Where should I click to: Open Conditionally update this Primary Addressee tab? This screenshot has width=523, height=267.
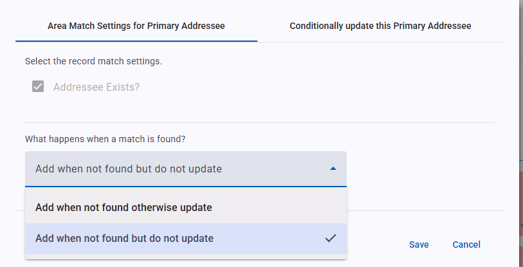tap(380, 26)
